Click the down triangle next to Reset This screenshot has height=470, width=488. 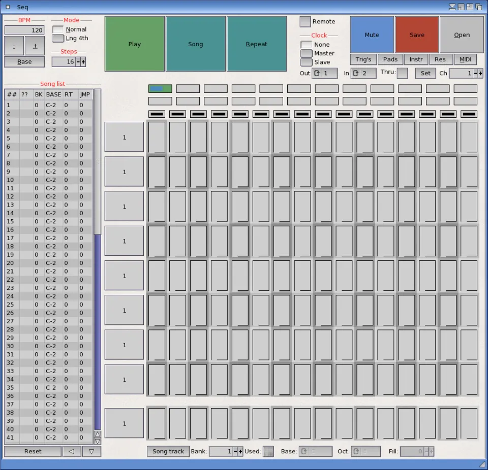click(91, 451)
